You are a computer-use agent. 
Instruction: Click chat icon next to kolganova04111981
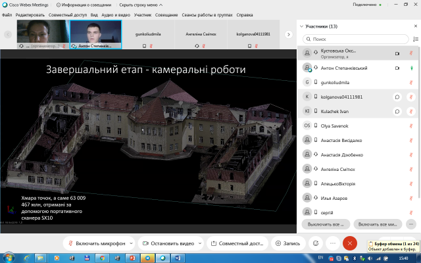pyautogui.click(x=397, y=97)
